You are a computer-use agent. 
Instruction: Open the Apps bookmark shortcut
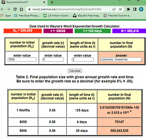point(6,16)
